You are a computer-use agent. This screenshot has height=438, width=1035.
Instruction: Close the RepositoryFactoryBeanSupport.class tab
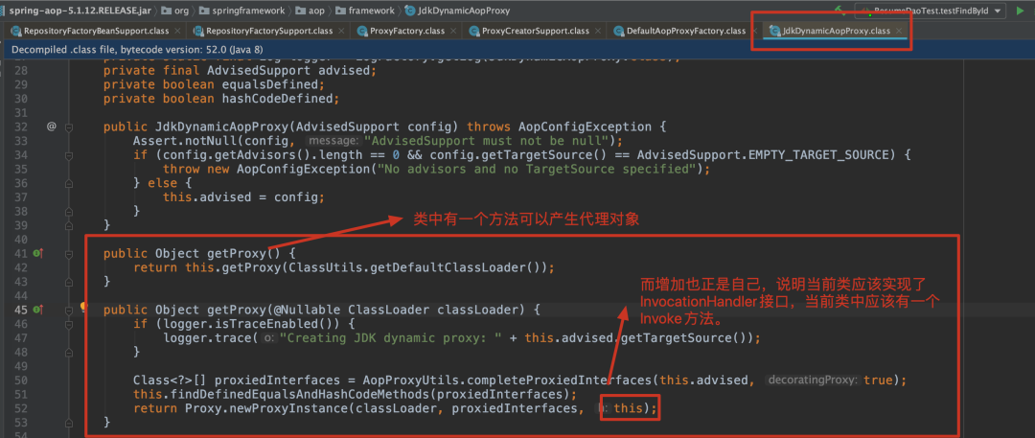click(x=177, y=31)
